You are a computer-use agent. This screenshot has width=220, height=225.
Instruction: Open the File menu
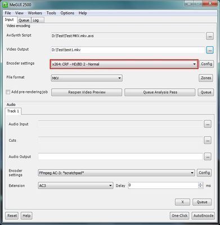point(8,13)
